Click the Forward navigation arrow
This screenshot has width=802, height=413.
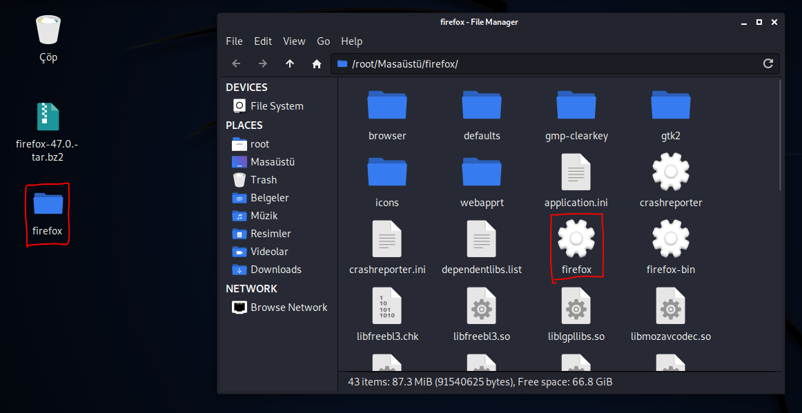tap(263, 64)
